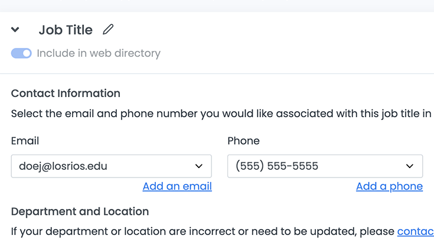Screen dimensions: 434x245
Task: Click the Include in web directory label
Action: [99, 53]
